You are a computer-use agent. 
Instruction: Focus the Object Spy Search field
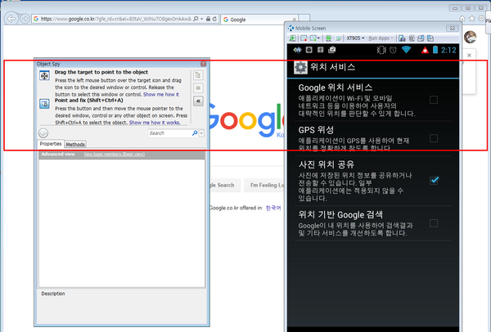[x=169, y=133]
